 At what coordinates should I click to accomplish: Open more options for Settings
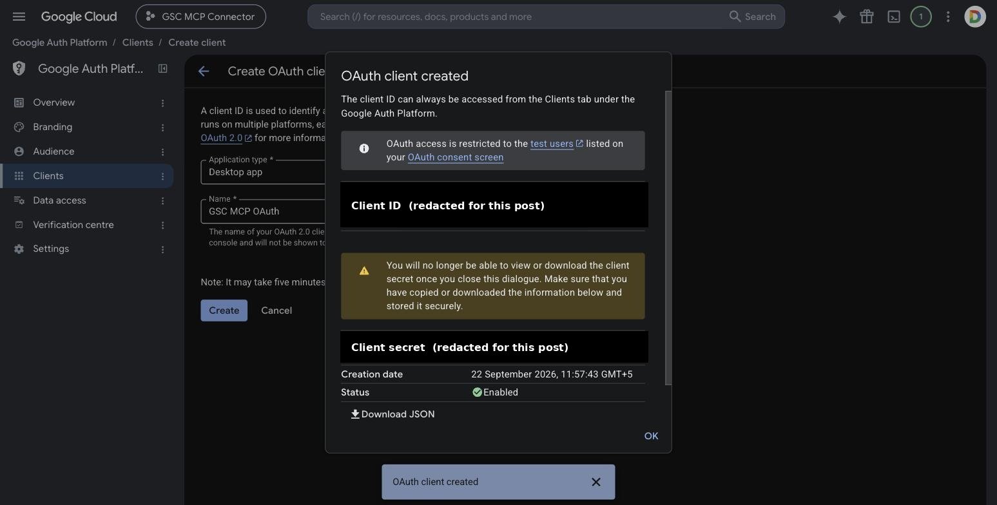[x=162, y=249]
